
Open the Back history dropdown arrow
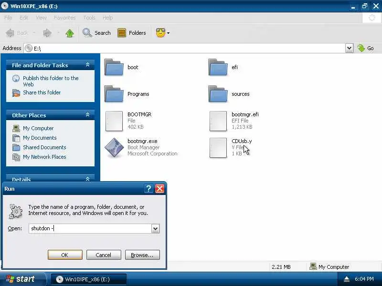34,32
